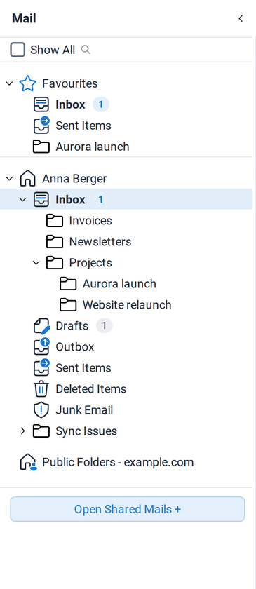Collapse the Anna Berger Inbox subfolders
This screenshot has height=589, width=256.
coord(22,199)
